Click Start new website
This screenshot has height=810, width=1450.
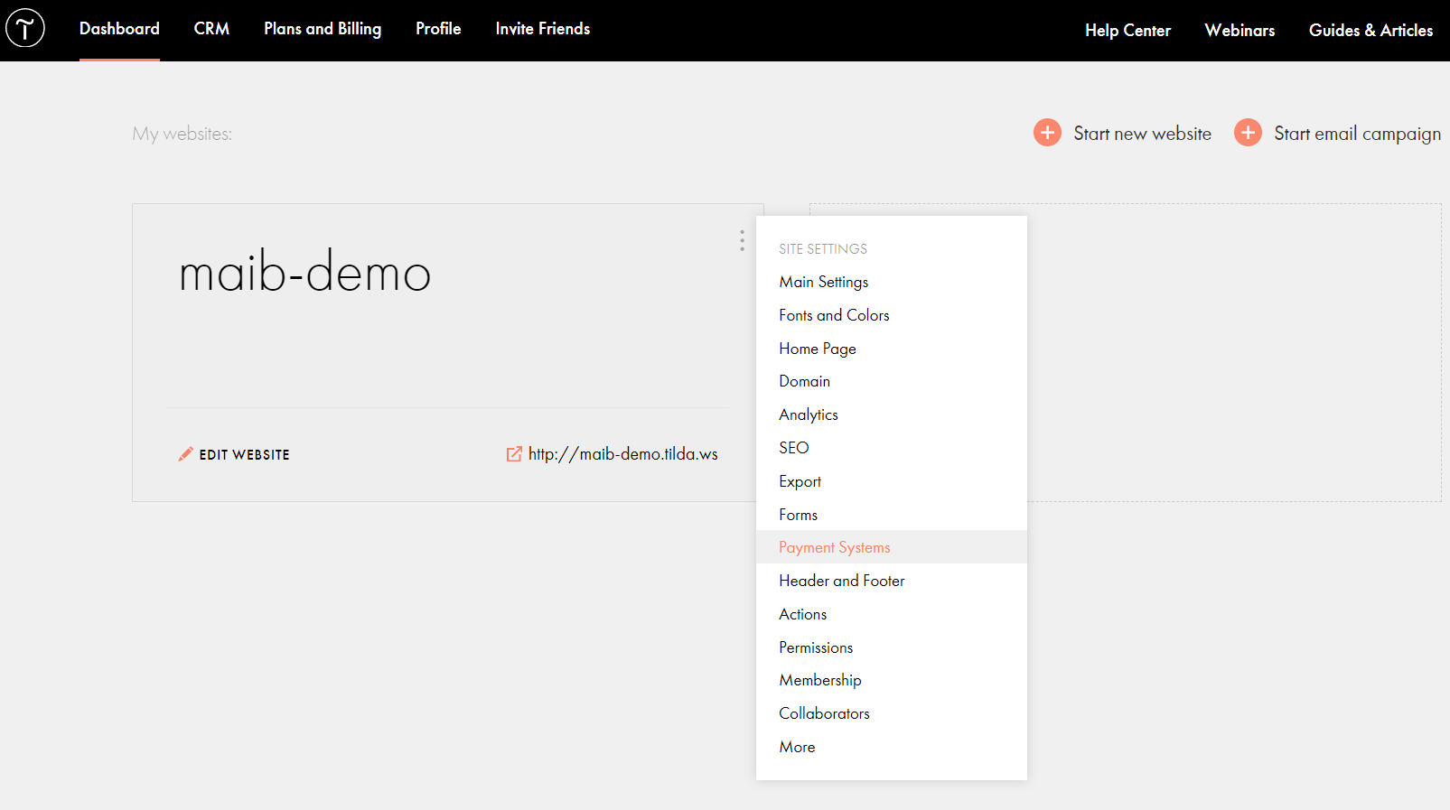pyautogui.click(x=1142, y=134)
